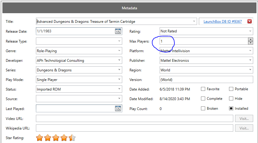This screenshot has width=258, height=143.
Task: Remove the LaunchBox DB ID link with red X
Action: pos(250,21)
